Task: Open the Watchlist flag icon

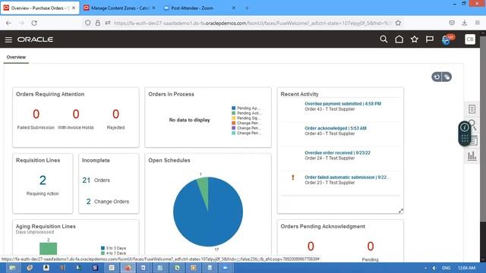Action: coord(430,39)
